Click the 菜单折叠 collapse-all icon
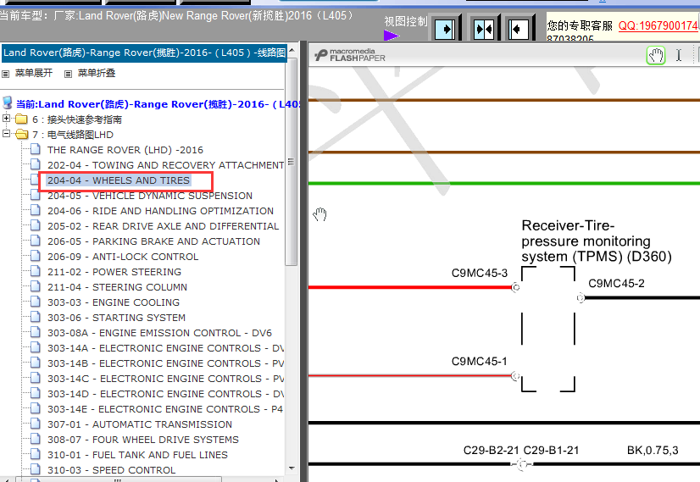This screenshot has width=700, height=482. click(x=68, y=74)
